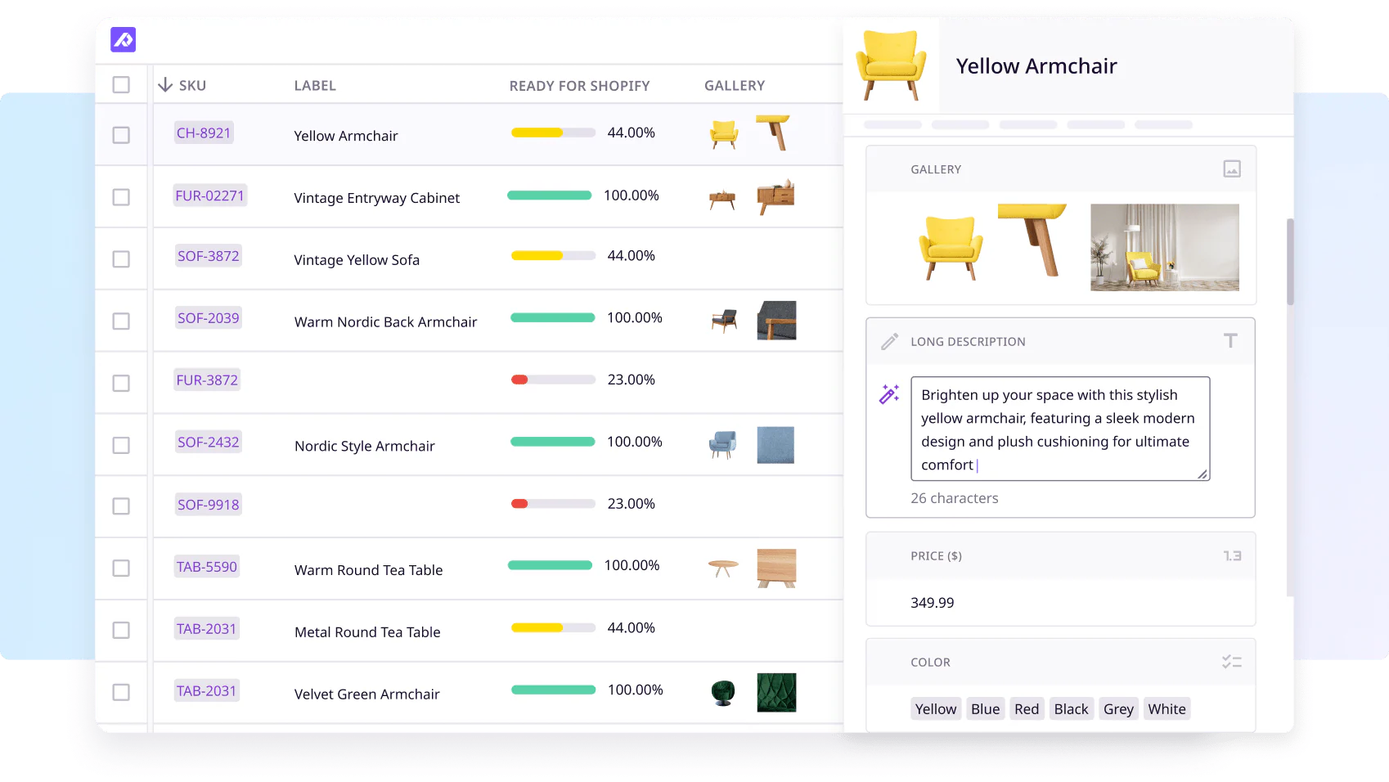1389x782 pixels.
Task: Check the CH-8921 row checkbox
Action: click(x=121, y=135)
